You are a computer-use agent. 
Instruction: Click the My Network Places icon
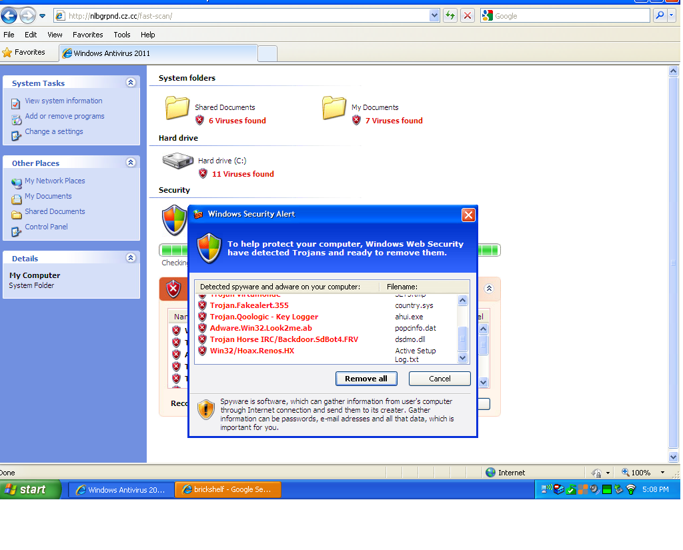(17, 183)
